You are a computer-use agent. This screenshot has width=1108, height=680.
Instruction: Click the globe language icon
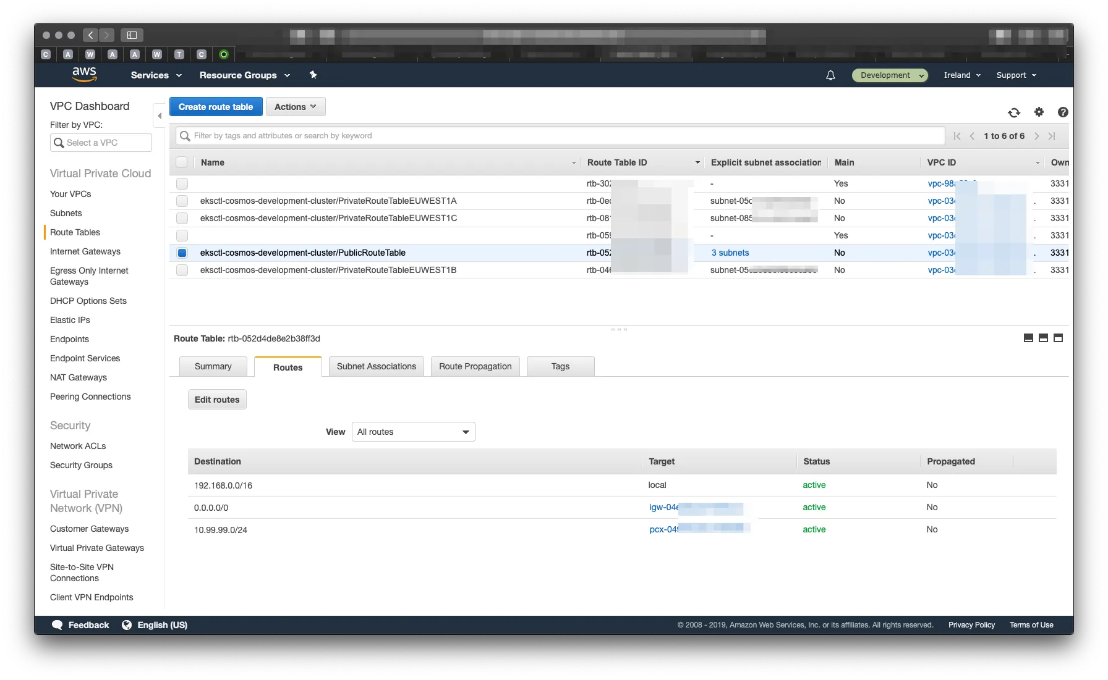(127, 625)
